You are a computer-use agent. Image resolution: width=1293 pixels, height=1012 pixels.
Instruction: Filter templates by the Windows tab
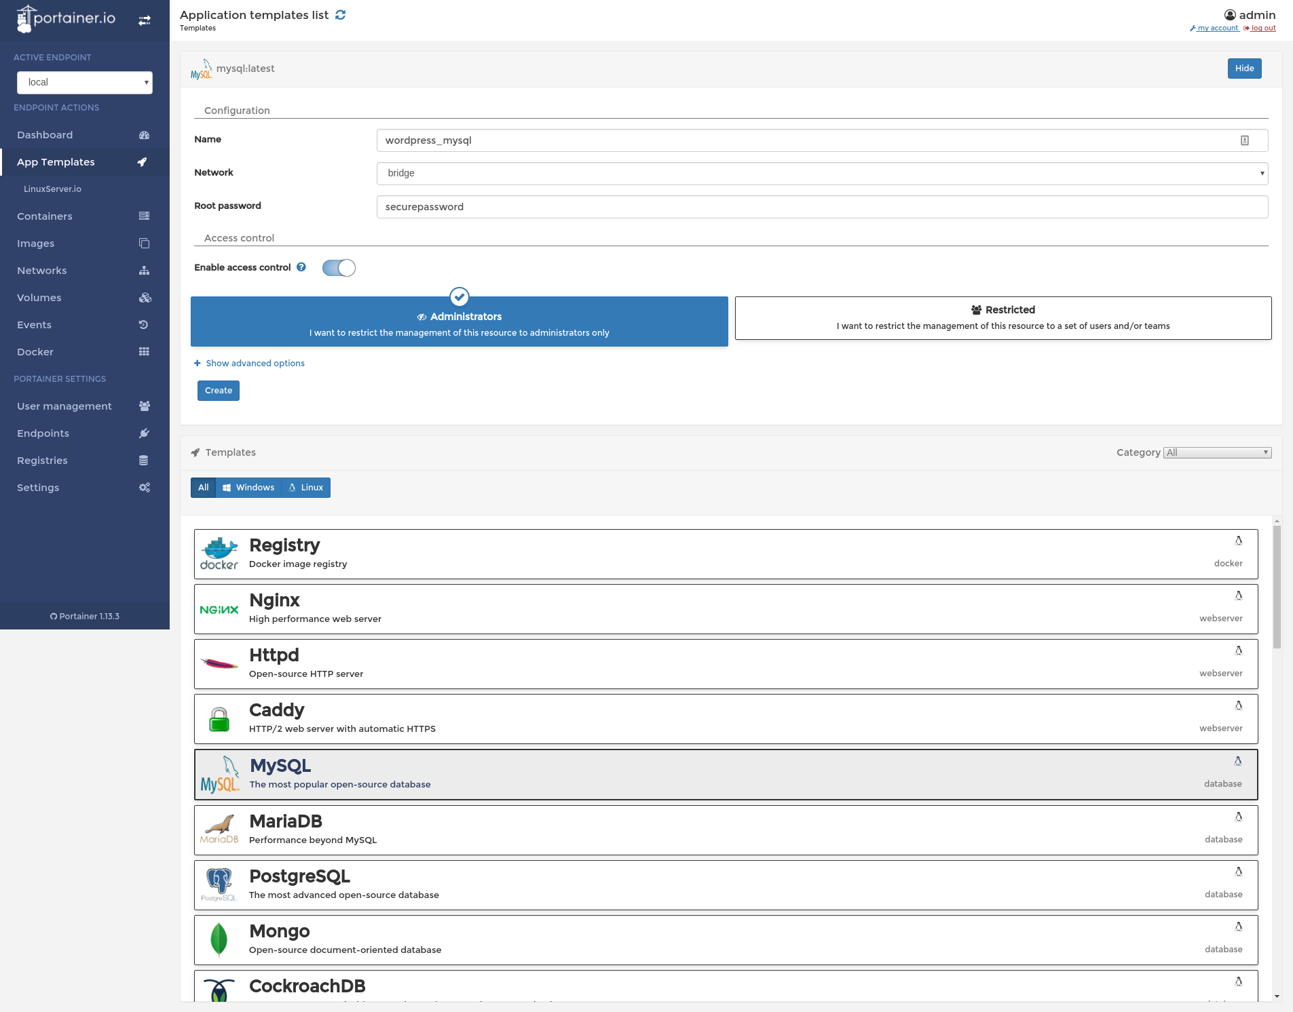248,488
